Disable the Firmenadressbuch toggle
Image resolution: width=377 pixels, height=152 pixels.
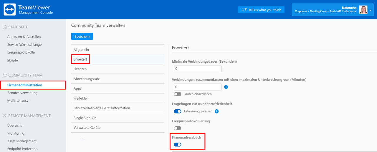[178, 145]
